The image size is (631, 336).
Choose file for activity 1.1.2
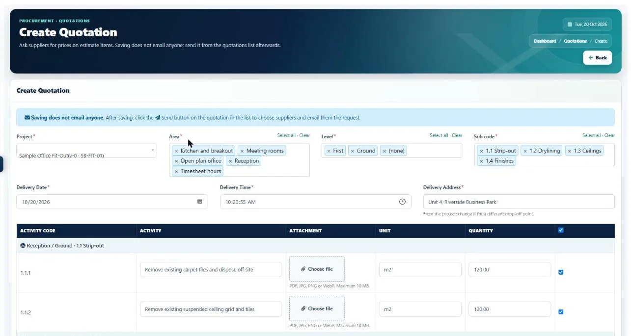click(317, 309)
